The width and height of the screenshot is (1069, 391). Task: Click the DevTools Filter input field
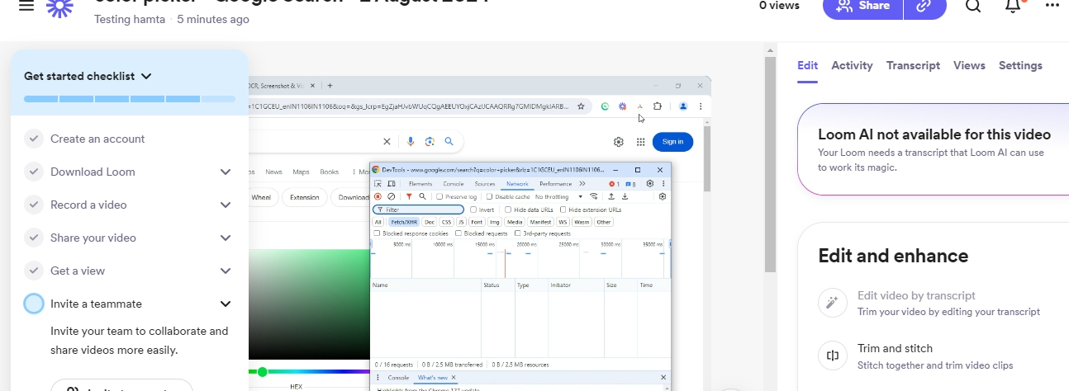419,210
